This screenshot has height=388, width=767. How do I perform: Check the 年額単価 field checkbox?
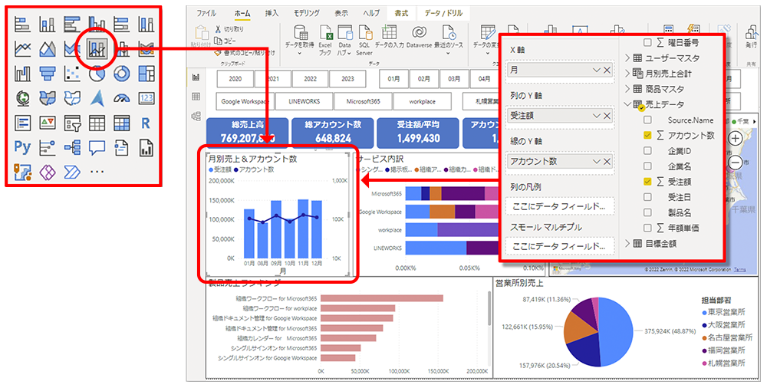click(x=647, y=228)
